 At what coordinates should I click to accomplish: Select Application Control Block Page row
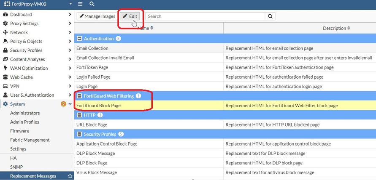point(225,144)
